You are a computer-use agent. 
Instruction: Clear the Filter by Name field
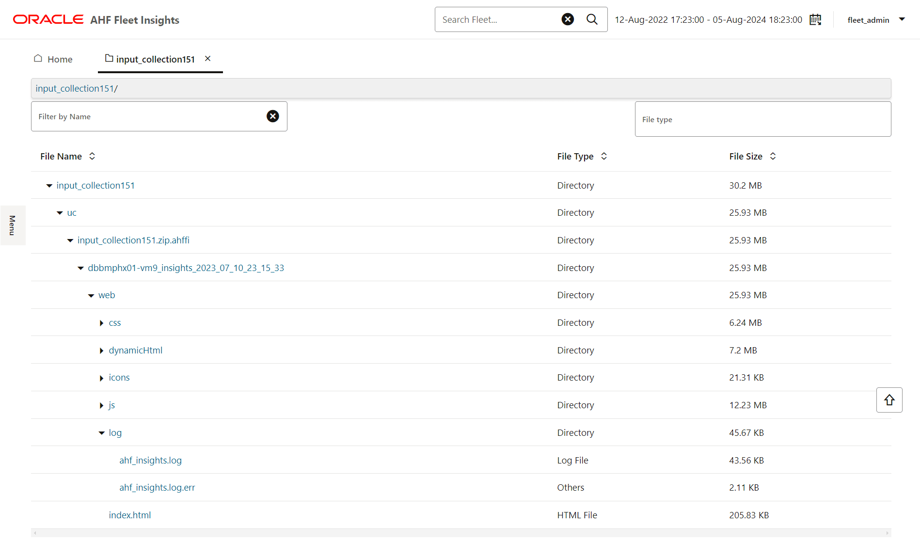coord(273,116)
